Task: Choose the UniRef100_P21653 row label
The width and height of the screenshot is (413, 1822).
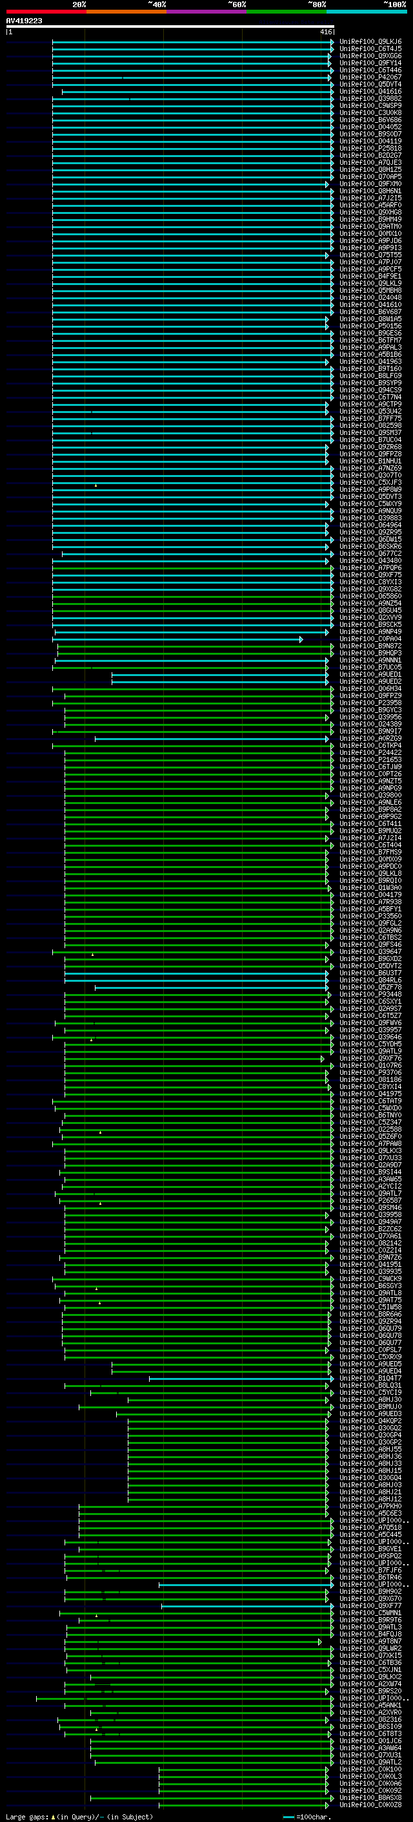Action: coord(370,759)
